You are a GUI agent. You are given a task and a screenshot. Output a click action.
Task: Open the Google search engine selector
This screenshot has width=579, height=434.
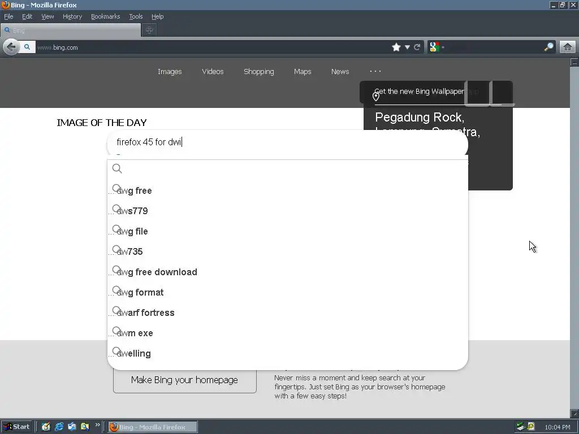coord(437,47)
